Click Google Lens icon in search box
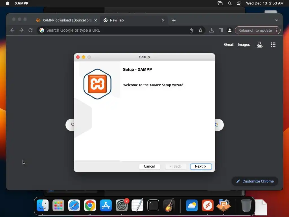 (x=216, y=125)
